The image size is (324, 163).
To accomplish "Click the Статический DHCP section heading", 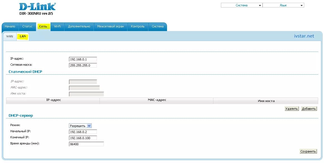I will click(25, 72).
